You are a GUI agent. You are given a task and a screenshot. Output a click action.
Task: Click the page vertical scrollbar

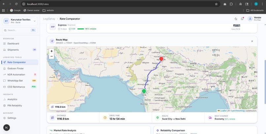point(265,82)
